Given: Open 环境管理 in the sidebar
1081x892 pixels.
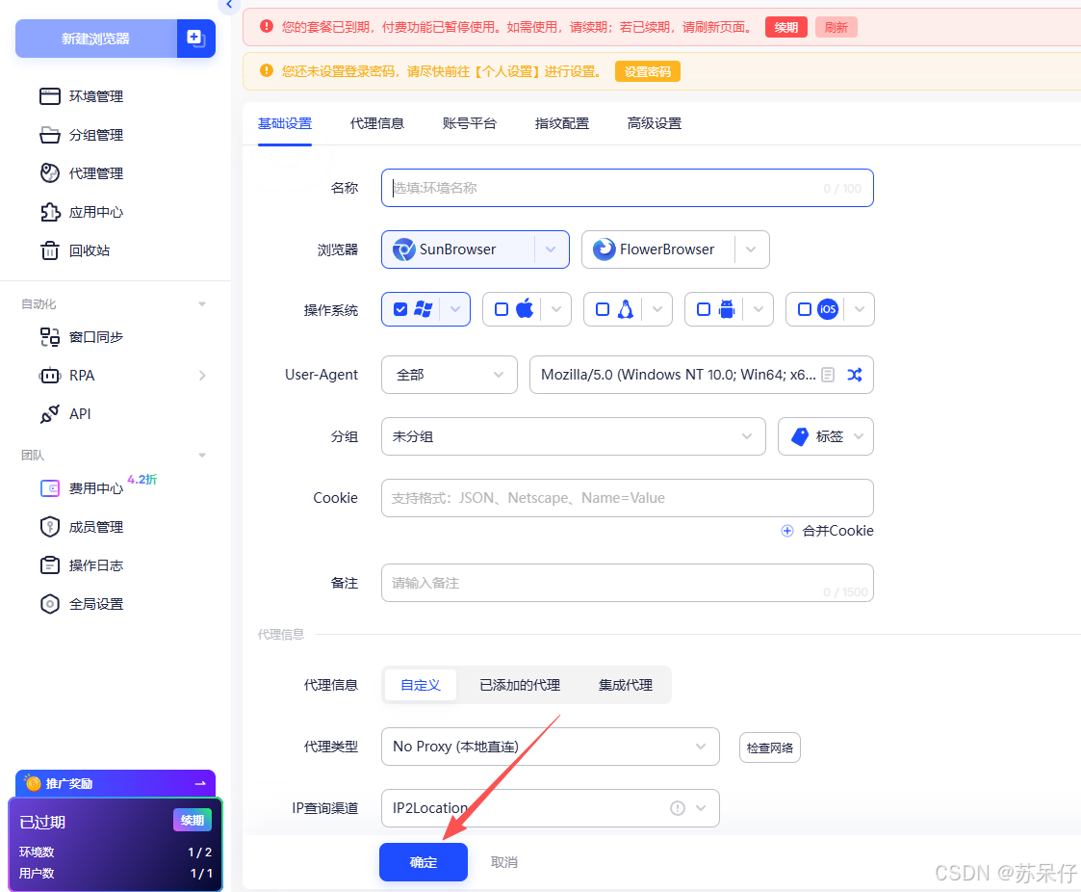Looking at the screenshot, I should coord(82,96).
